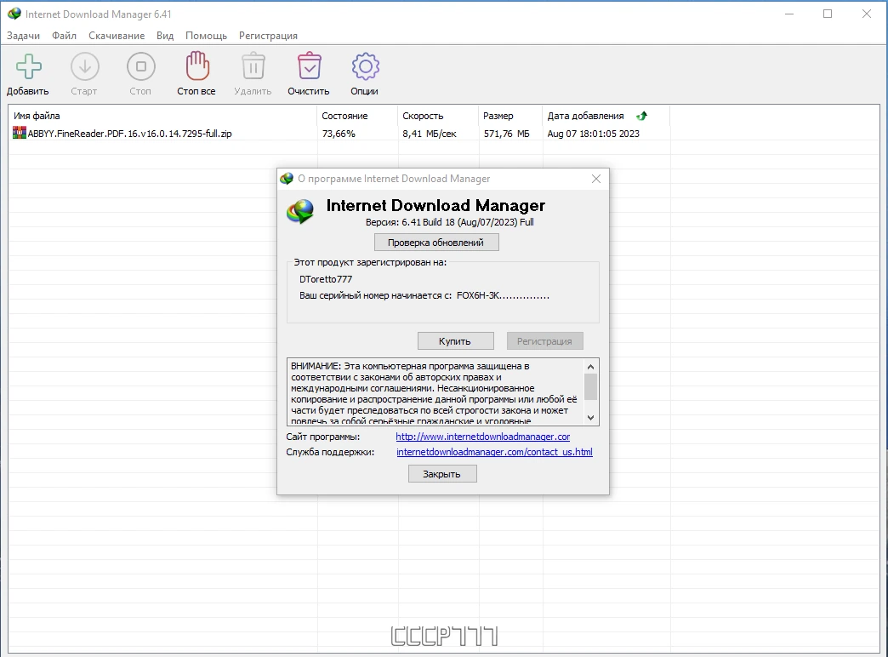888x657 pixels.
Task: Minimize the main IDM window
Action: coord(789,14)
